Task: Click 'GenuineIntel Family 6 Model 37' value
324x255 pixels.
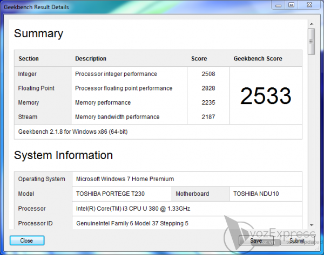Action: pyautogui.click(x=132, y=223)
